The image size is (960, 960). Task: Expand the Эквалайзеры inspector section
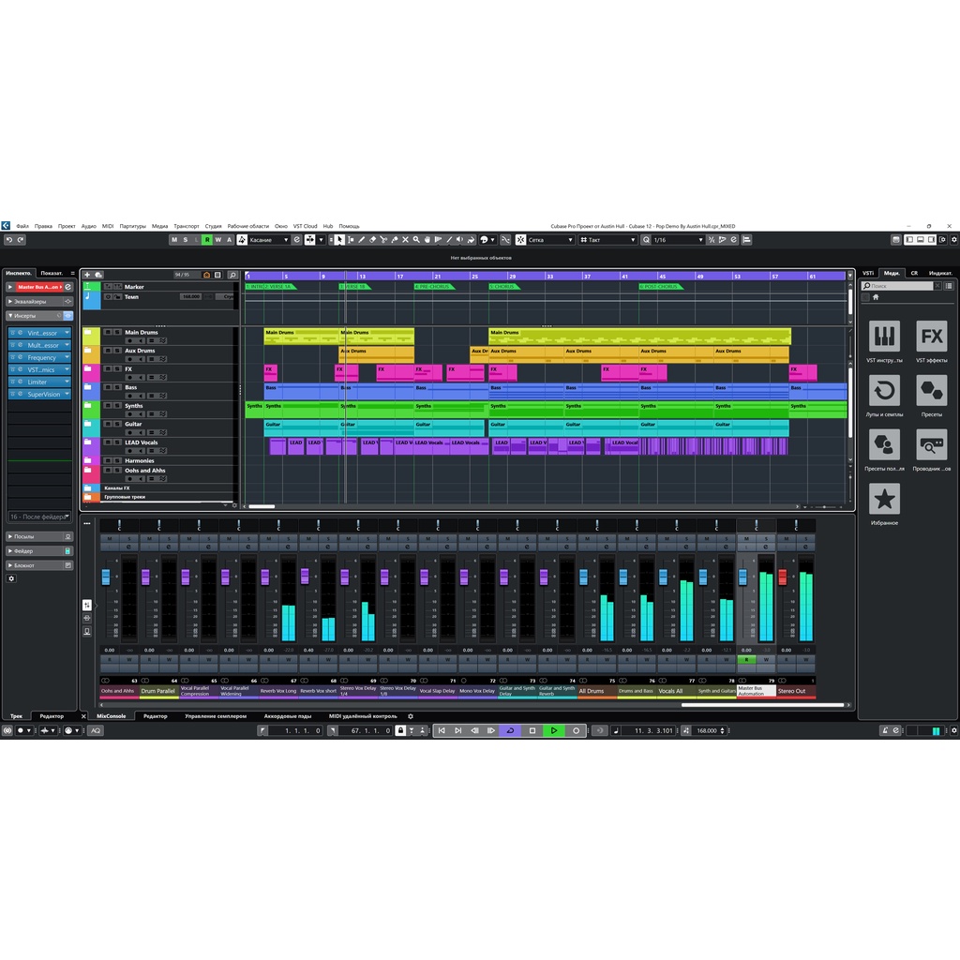[x=39, y=302]
